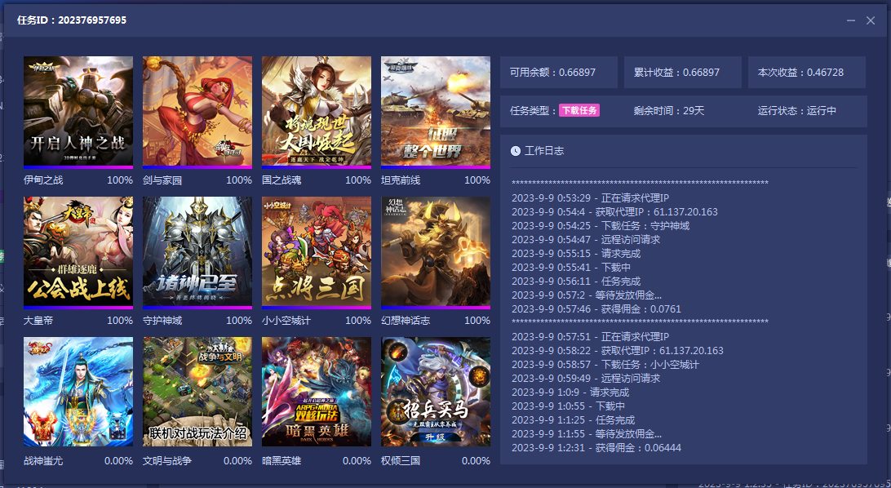Click the 剑与家园 download progress bar
Viewport: 891px width, 488px height.
[197, 167]
